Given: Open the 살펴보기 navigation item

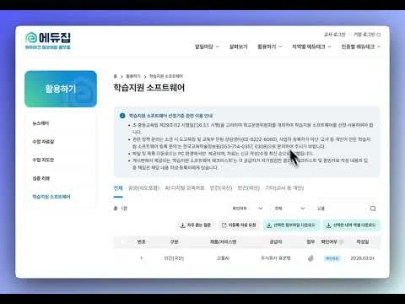Looking at the screenshot, I should 238,46.
